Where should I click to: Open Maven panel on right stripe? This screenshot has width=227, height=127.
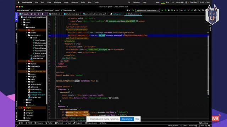point(210,28)
